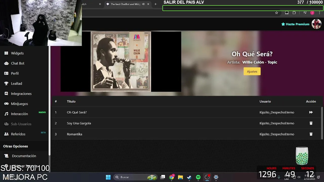Image resolution: width=324 pixels, height=182 pixels.
Task: Click the Título column header
Action: 71,101
